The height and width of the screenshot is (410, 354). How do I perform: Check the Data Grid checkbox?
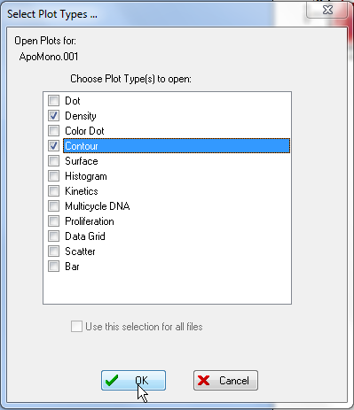(53, 236)
